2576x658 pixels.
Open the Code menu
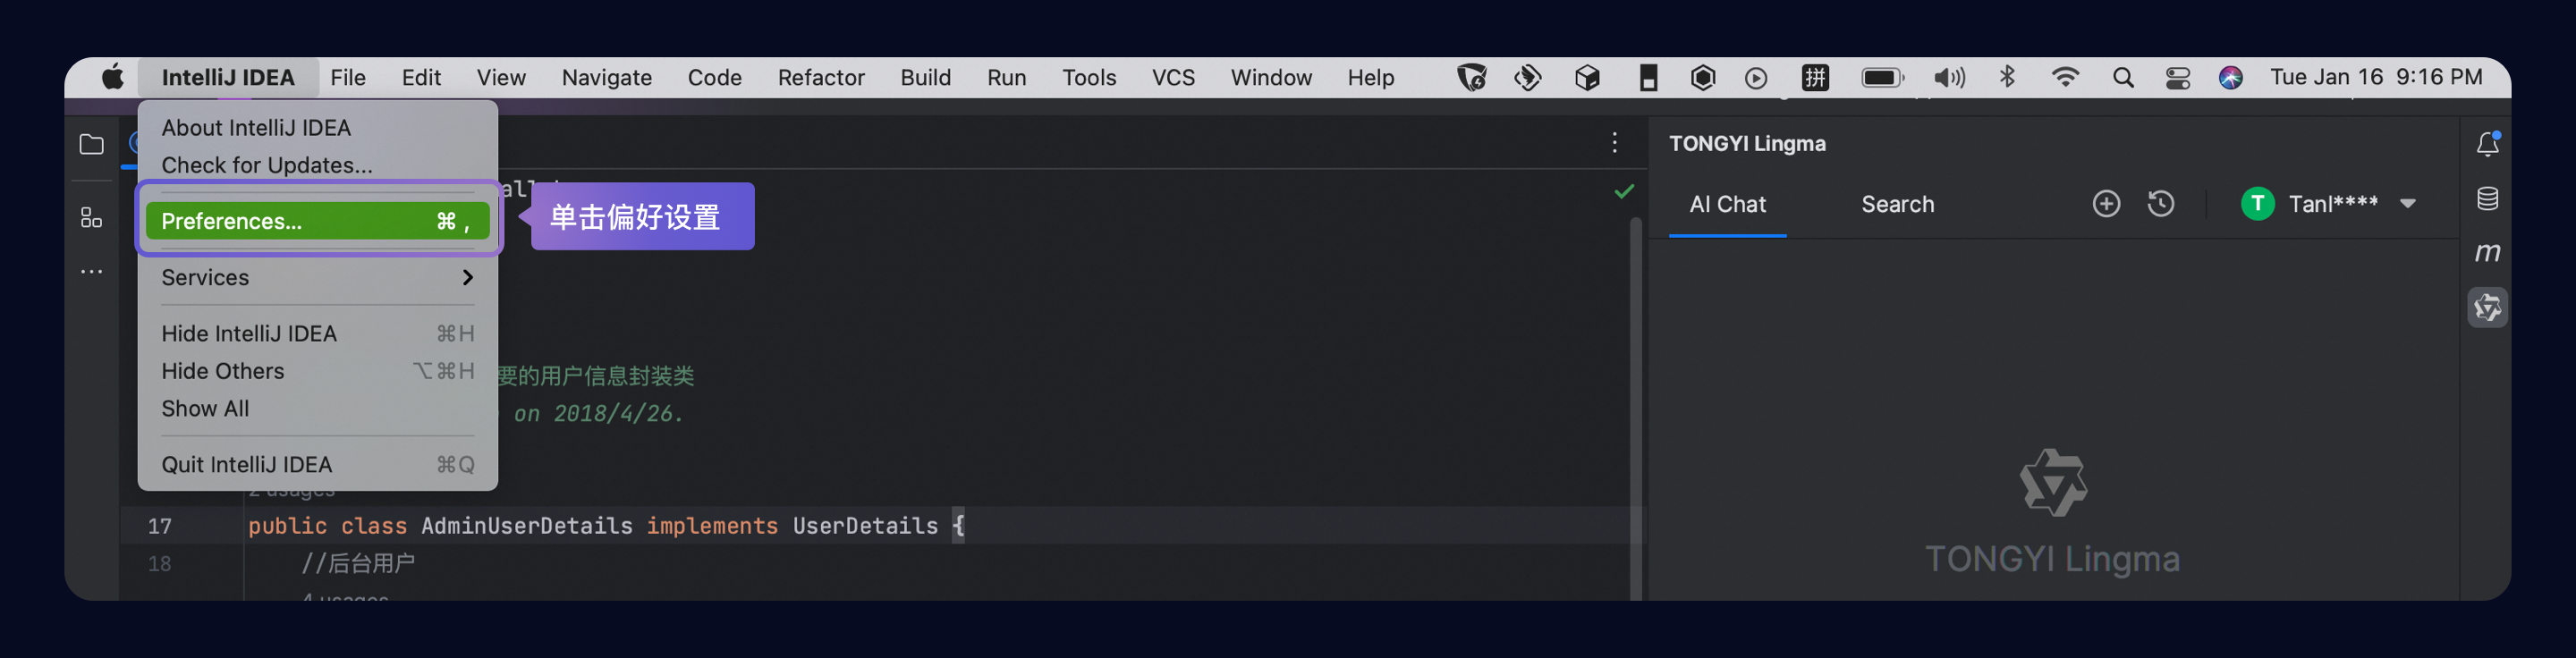[714, 77]
